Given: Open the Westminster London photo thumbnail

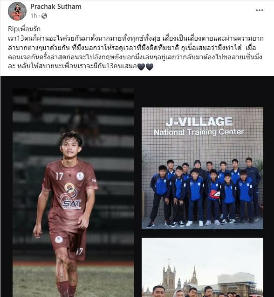Looking at the screenshot, I should pos(202,267).
